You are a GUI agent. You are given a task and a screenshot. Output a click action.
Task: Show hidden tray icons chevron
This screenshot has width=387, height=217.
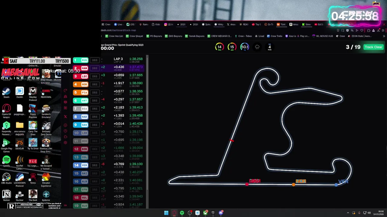(348, 213)
